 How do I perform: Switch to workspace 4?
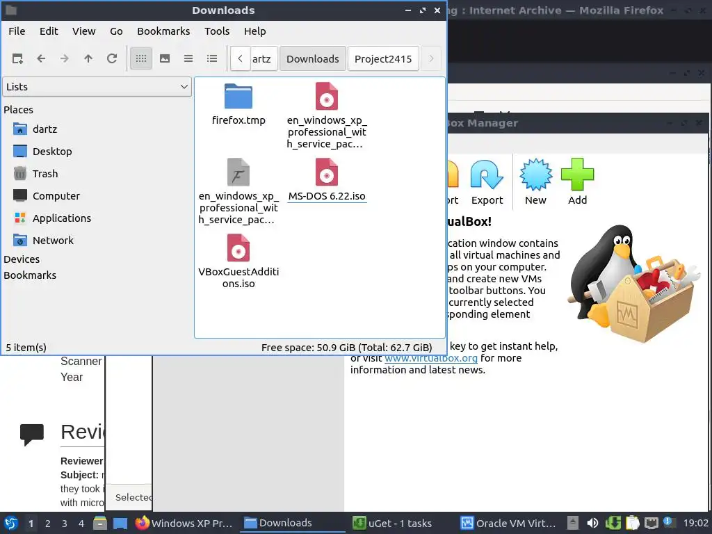coord(81,524)
